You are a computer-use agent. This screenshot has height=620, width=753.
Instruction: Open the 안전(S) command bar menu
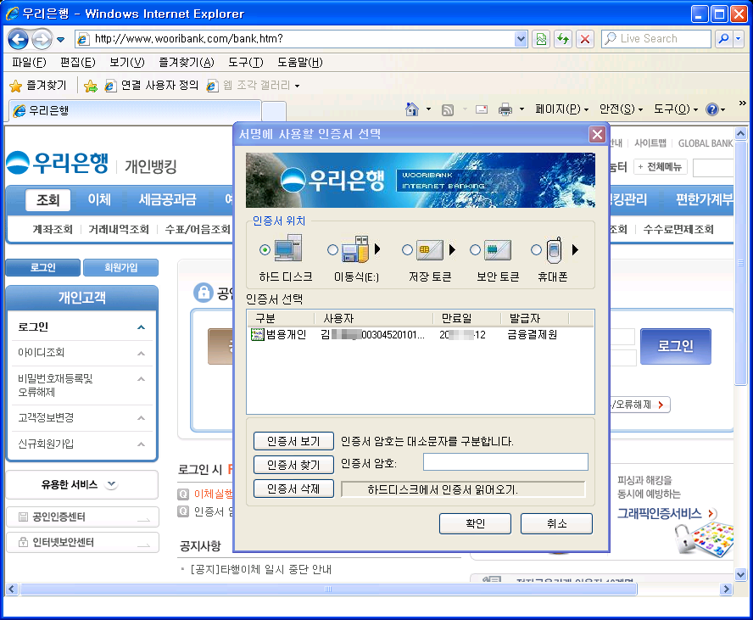tap(621, 110)
